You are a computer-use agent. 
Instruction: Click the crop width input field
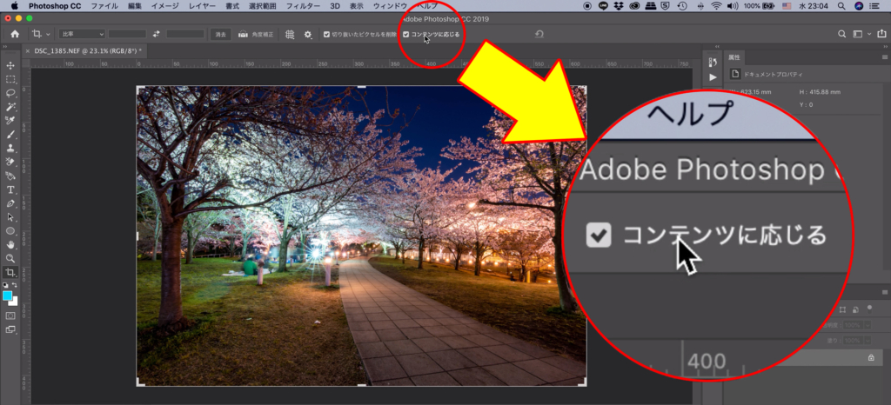(x=127, y=34)
